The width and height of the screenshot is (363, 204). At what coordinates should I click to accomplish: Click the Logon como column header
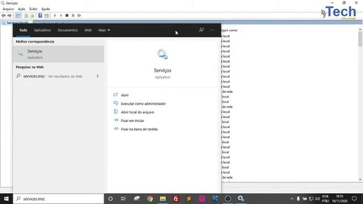pyautogui.click(x=229, y=30)
